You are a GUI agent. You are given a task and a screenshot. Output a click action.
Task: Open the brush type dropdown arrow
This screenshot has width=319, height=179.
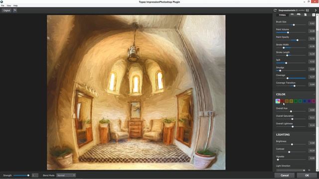314,15
